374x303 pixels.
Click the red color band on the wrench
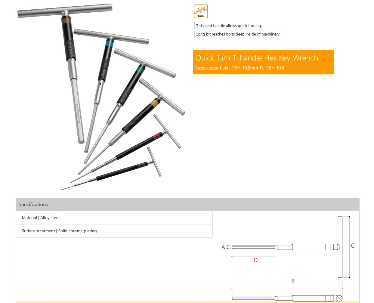157,136
